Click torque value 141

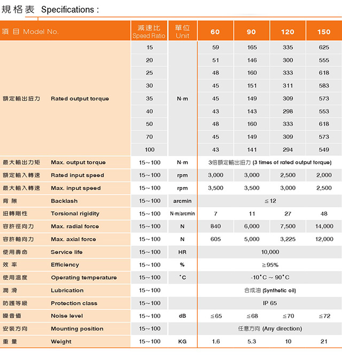coord(252,150)
